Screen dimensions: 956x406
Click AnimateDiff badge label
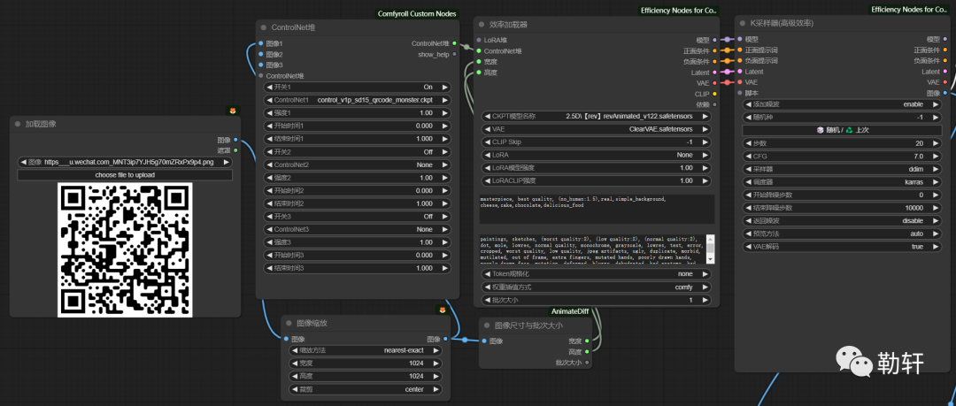click(572, 310)
